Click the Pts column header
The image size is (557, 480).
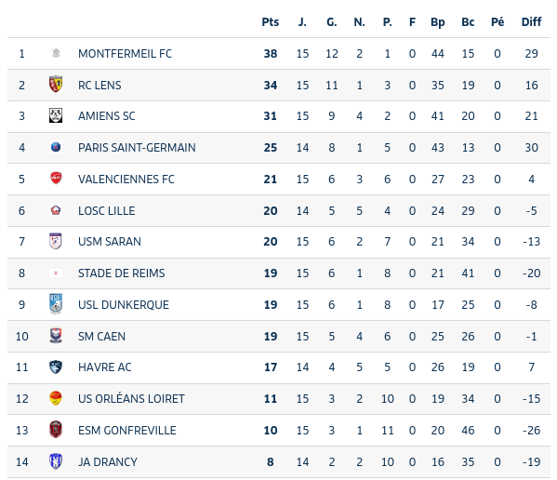[x=271, y=22]
